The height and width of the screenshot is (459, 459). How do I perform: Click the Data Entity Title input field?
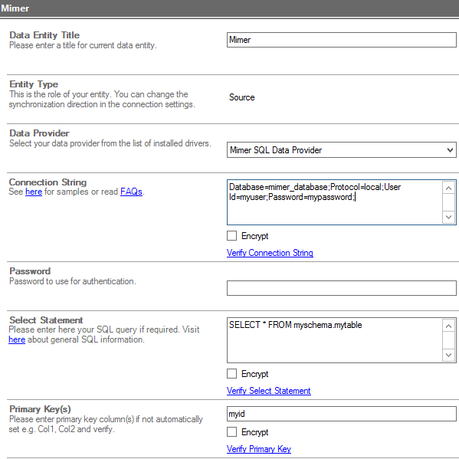point(341,40)
